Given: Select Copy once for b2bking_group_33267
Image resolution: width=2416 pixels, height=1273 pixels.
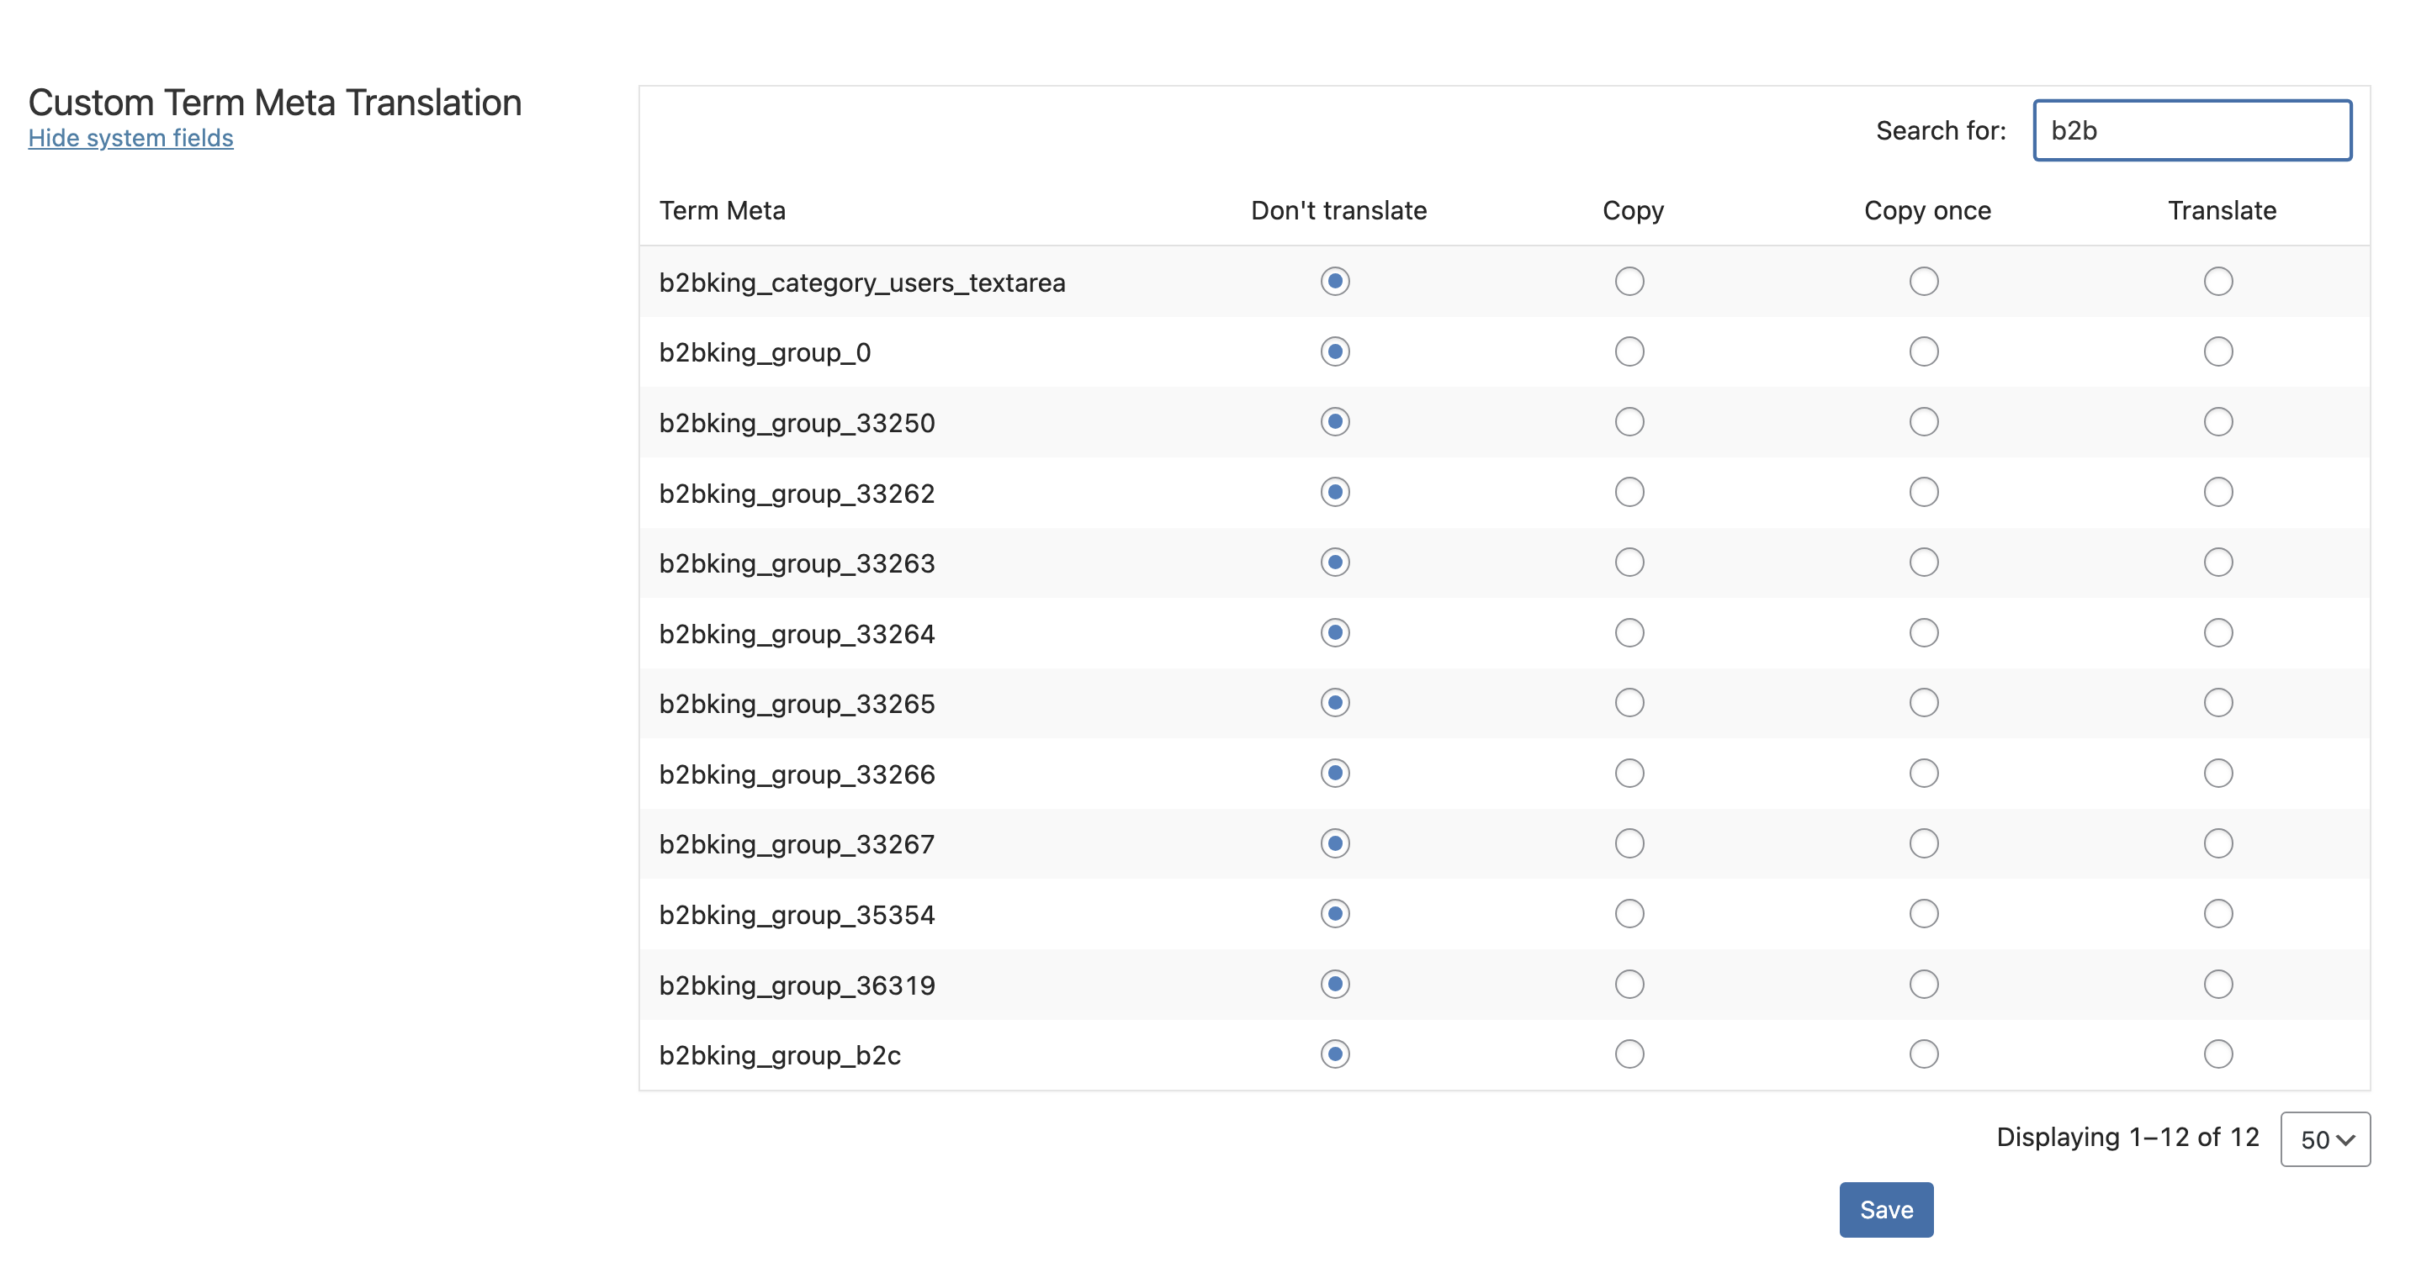Looking at the screenshot, I should click(1925, 843).
